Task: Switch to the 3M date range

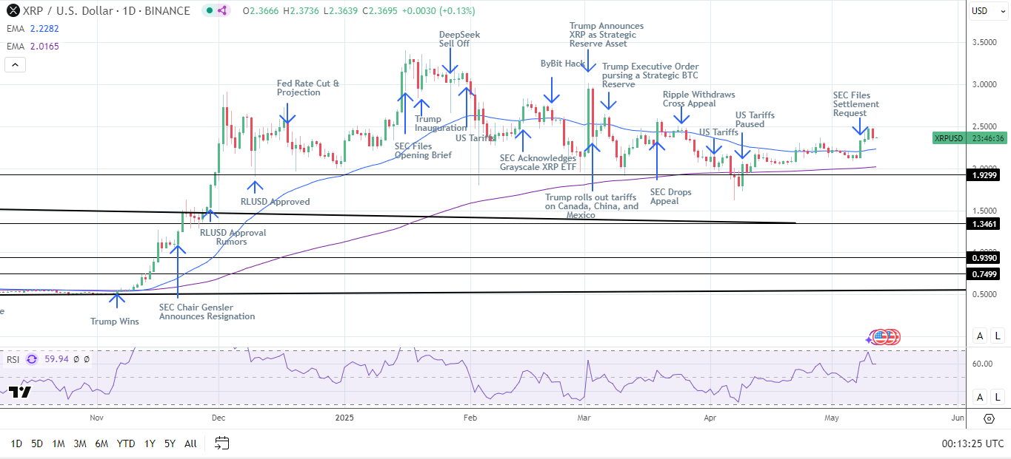Action: click(x=80, y=443)
